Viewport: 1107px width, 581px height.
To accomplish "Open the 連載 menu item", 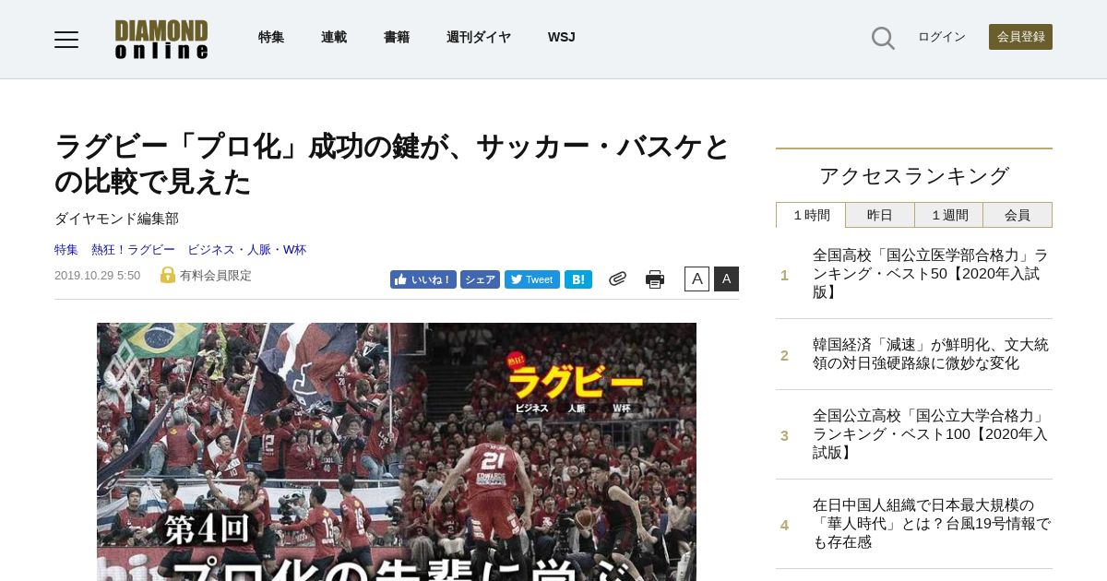I will click(x=334, y=37).
